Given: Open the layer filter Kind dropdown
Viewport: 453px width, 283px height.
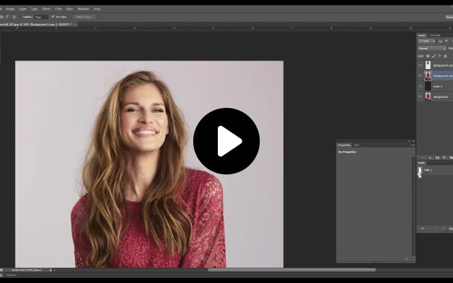Looking at the screenshot, I should [427, 41].
